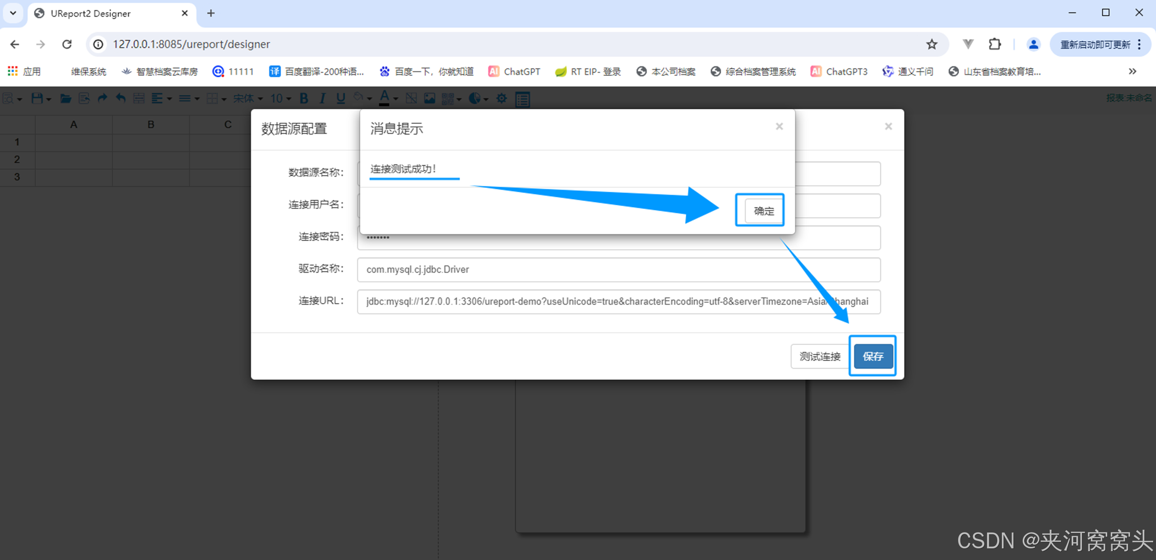Open the 通义千问 bookmark
This screenshot has height=560, width=1156.
pos(907,71)
